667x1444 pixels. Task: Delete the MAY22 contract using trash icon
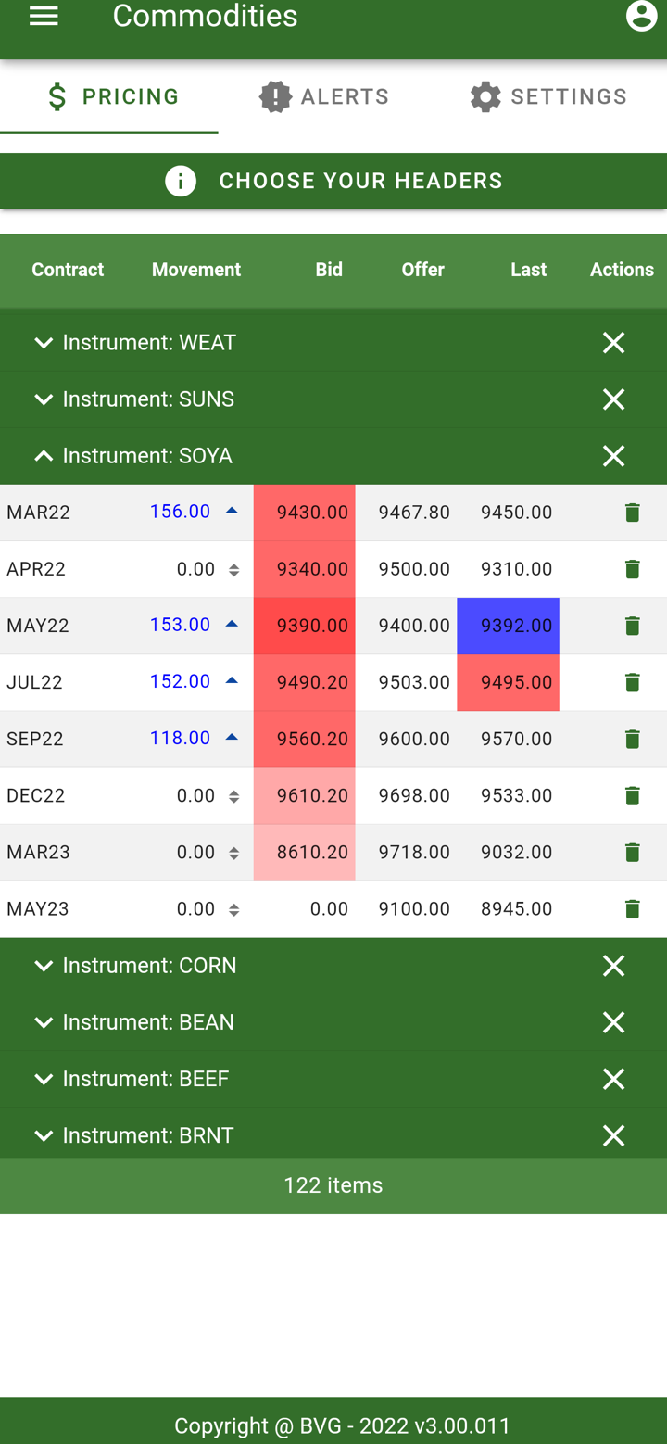(632, 626)
